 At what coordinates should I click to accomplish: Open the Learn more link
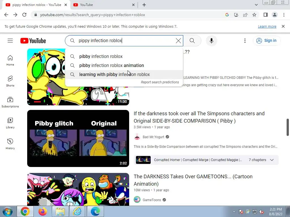click(267, 26)
